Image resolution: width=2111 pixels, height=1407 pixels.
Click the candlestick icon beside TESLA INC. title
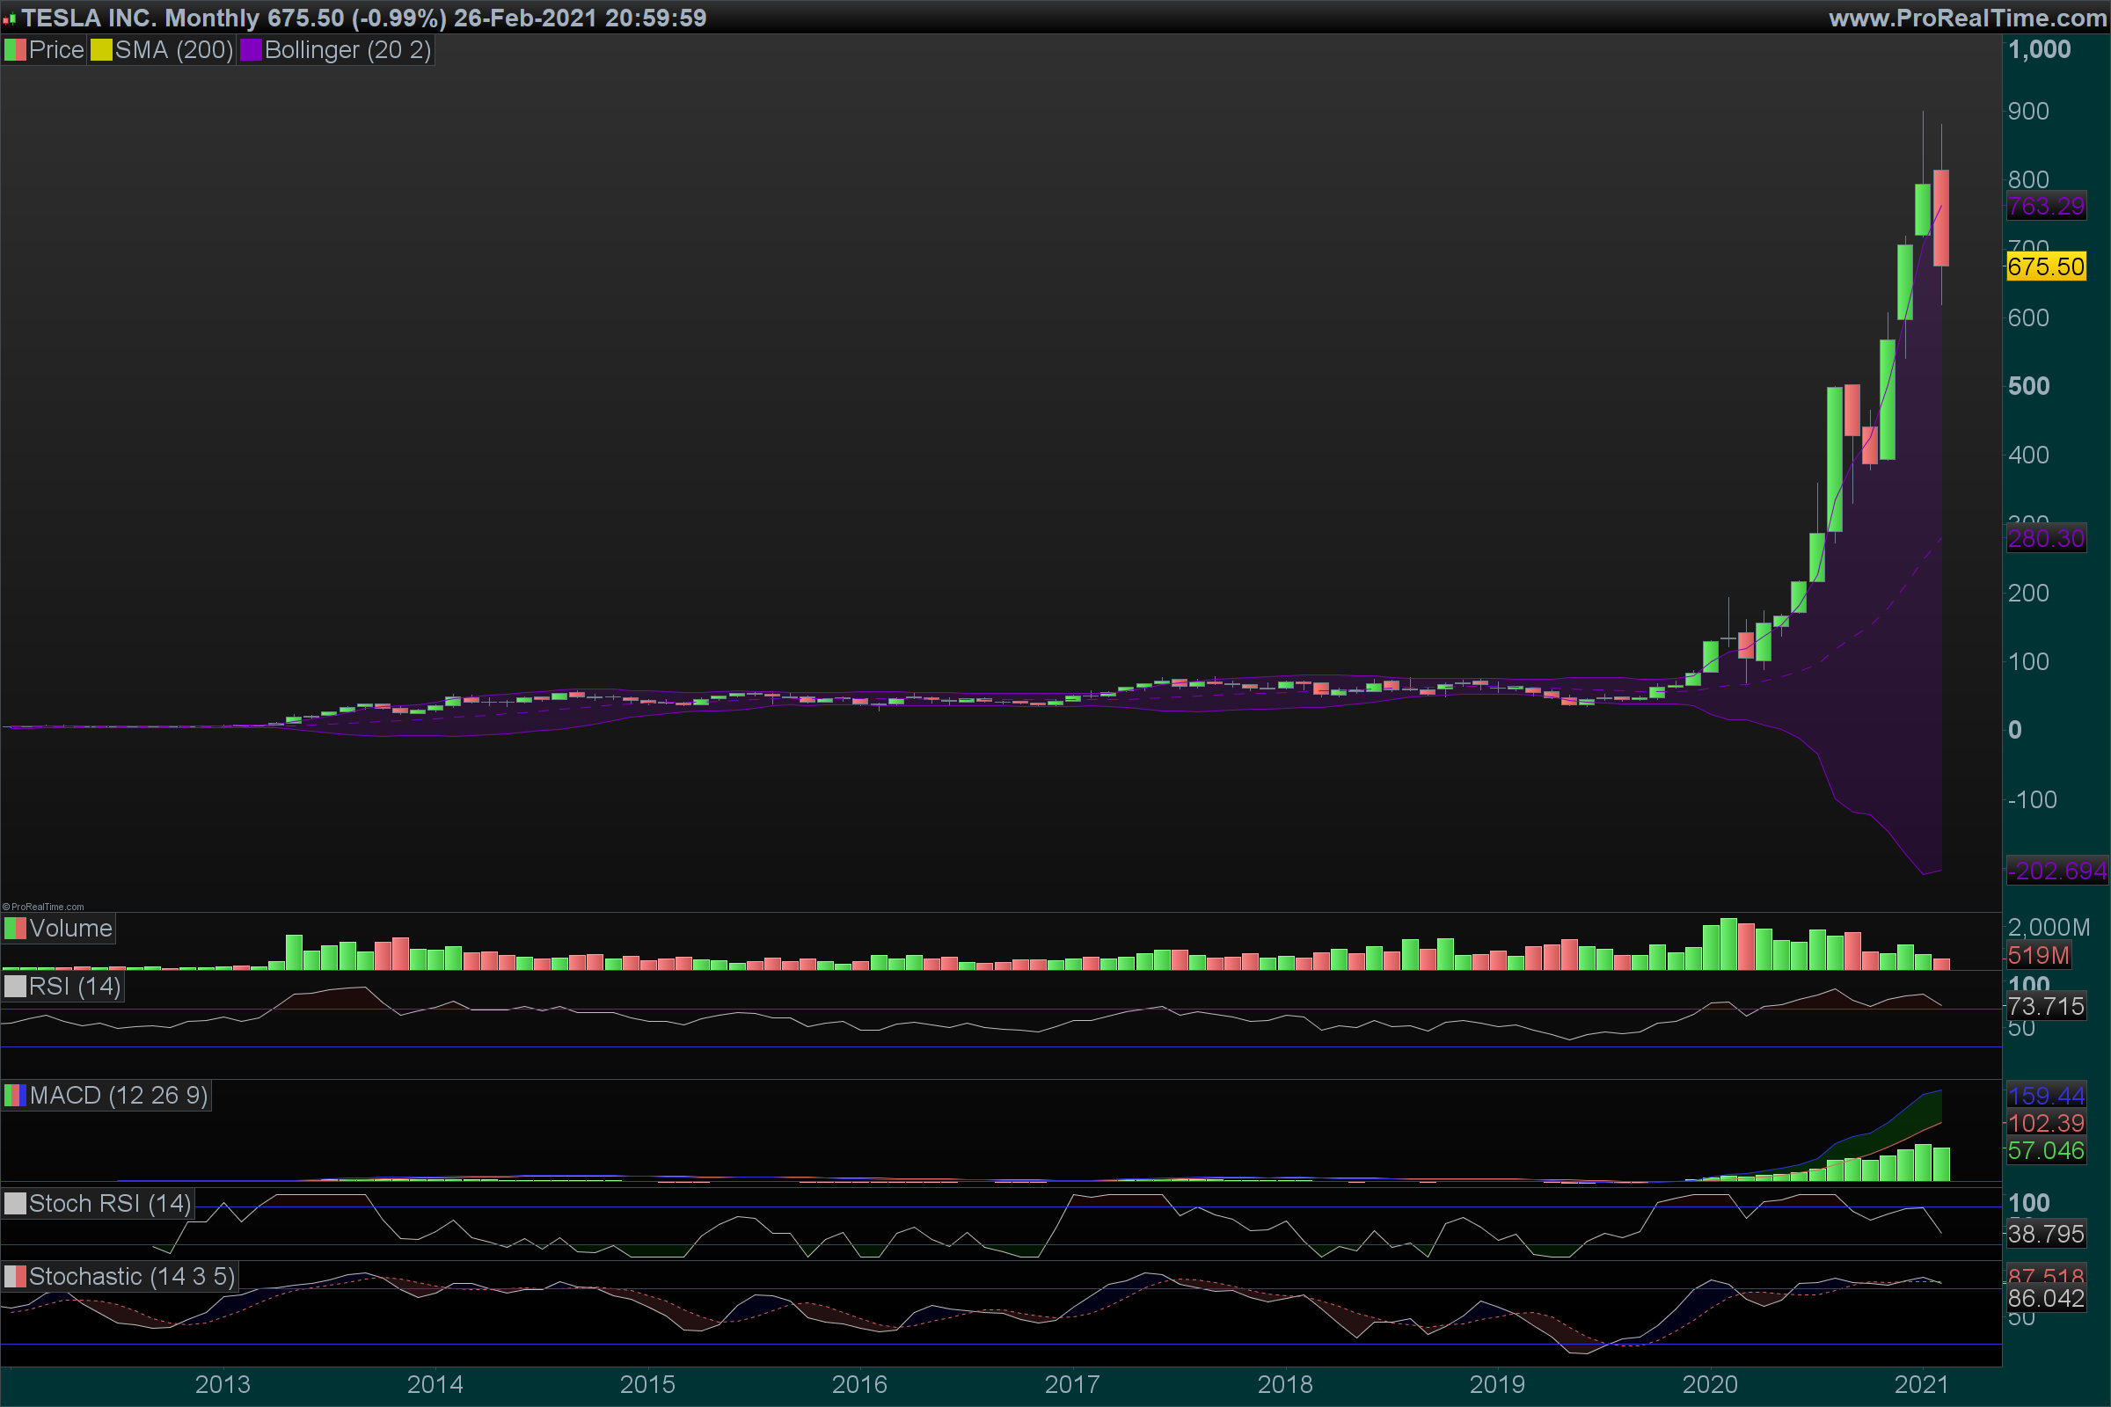[10, 18]
